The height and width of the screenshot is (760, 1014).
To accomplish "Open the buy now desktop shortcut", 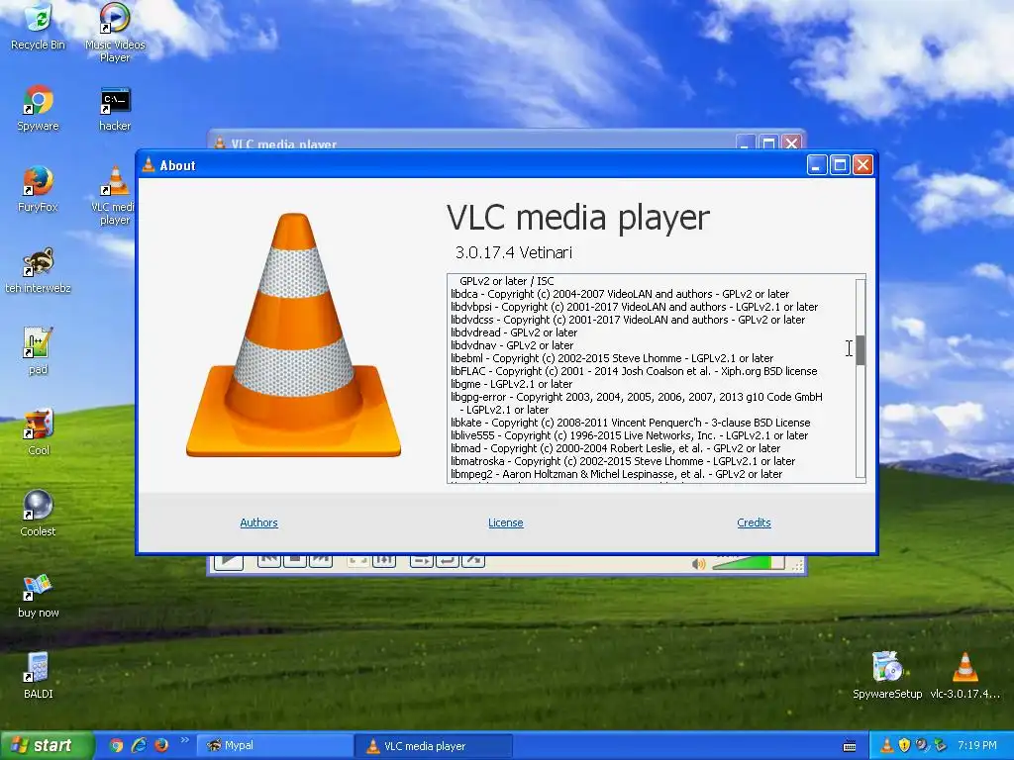I will tap(38, 595).
